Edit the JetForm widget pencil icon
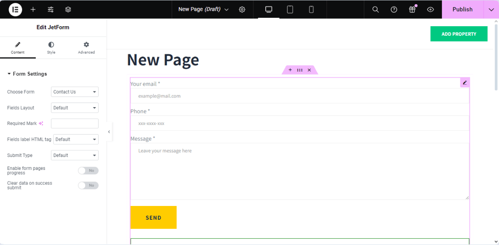The width and height of the screenshot is (499, 245). [x=464, y=82]
